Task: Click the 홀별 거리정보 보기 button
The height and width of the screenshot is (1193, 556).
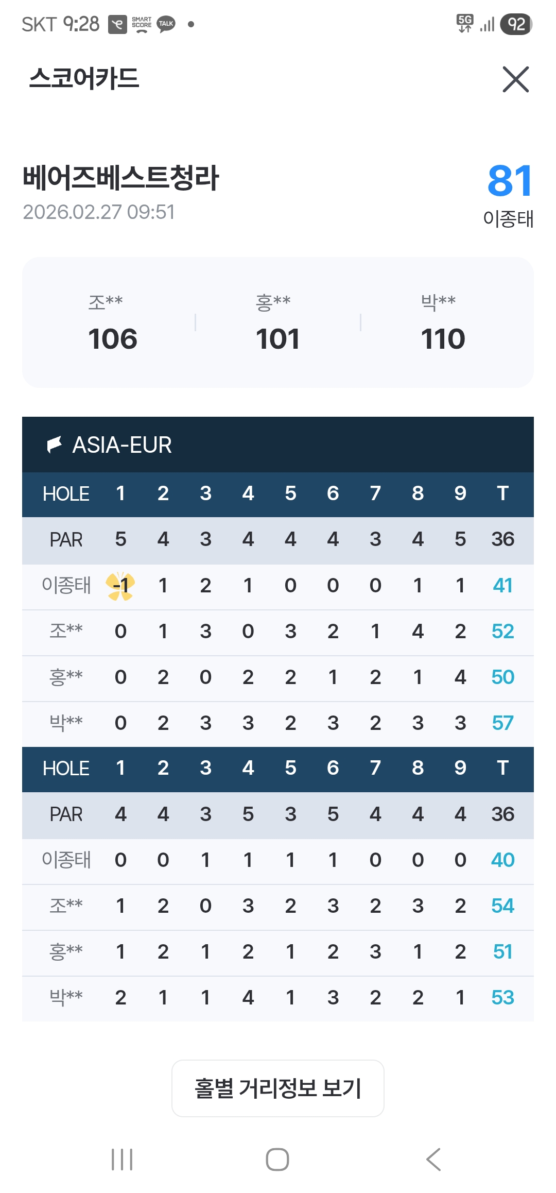Action: point(277,1088)
